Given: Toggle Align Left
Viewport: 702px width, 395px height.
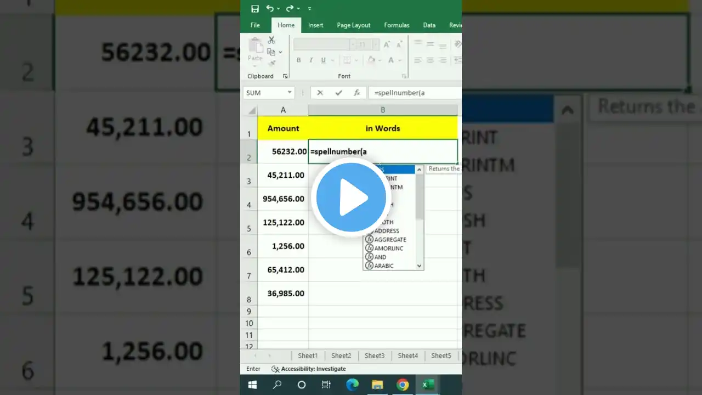Looking at the screenshot, I should tap(418, 60).
